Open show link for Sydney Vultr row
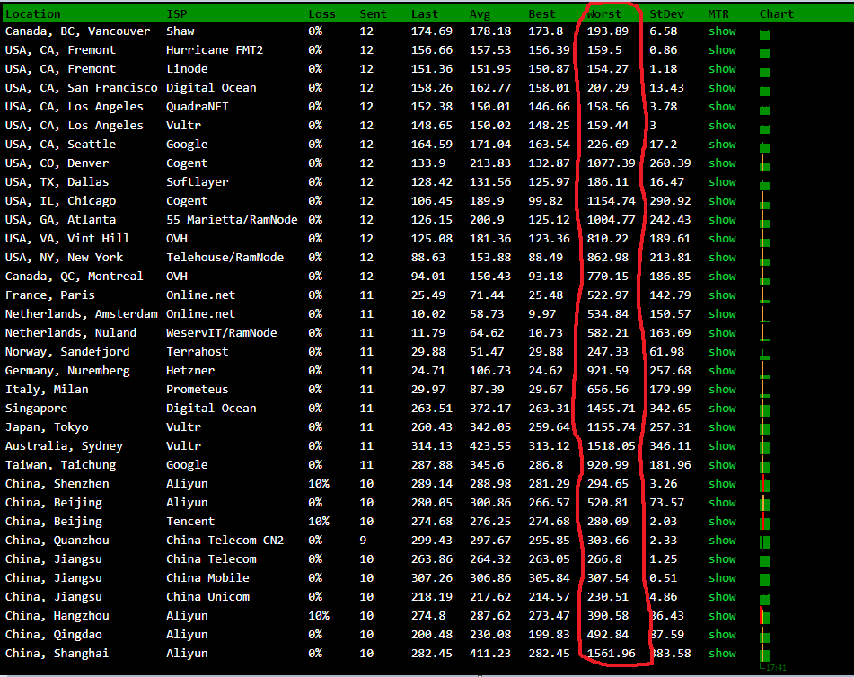Viewport: 854px width, 677px height. pyautogui.click(x=722, y=446)
